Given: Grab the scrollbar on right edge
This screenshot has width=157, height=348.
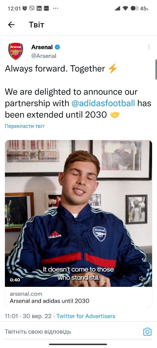Looking at the screenshot, I should 156,69.
